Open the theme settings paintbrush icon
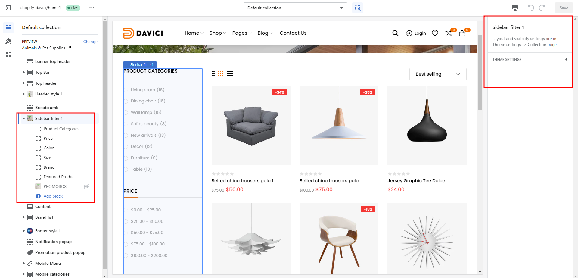The height and width of the screenshot is (278, 578). (8, 41)
